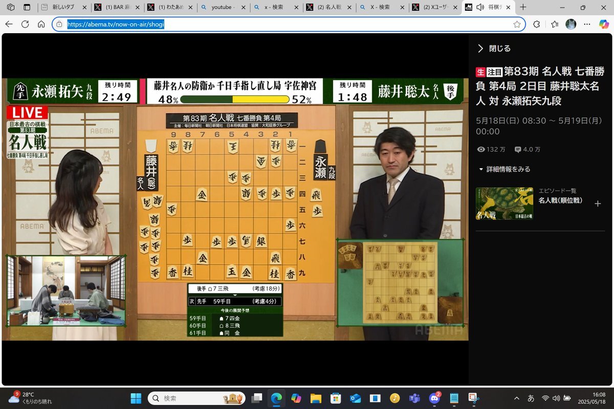Open Copilot in the Edge toolbar

(x=603, y=24)
